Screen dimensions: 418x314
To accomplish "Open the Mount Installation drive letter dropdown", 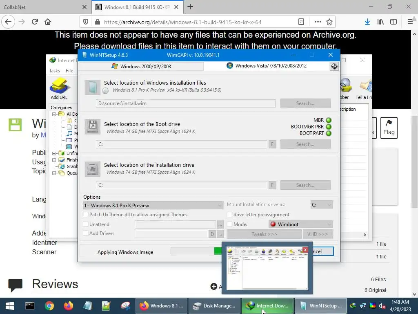I will (322, 204).
